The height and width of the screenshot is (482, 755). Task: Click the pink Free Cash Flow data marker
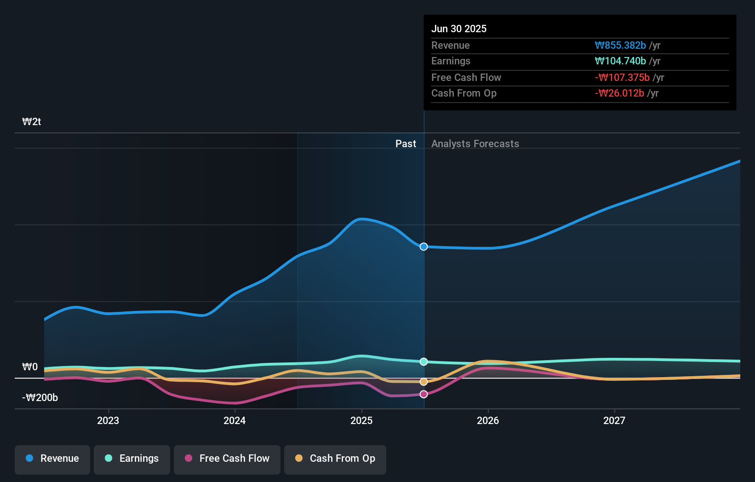[x=424, y=394]
